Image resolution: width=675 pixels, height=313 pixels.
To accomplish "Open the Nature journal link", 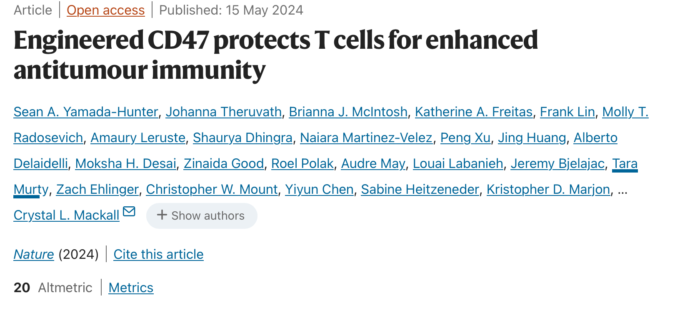I will tap(34, 254).
